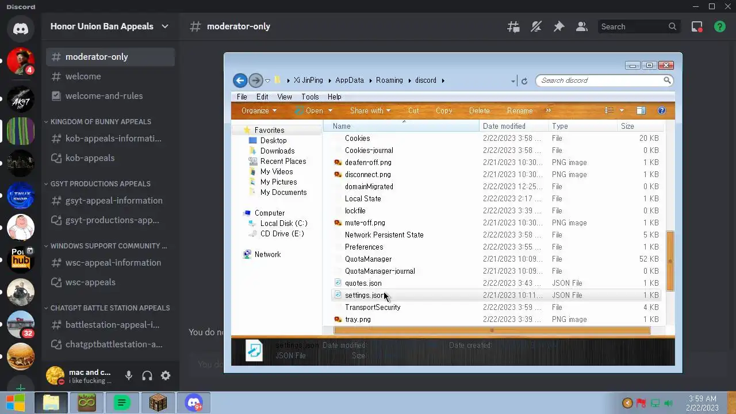Expand address bar history dropdown
The image size is (736, 414).
513,81
